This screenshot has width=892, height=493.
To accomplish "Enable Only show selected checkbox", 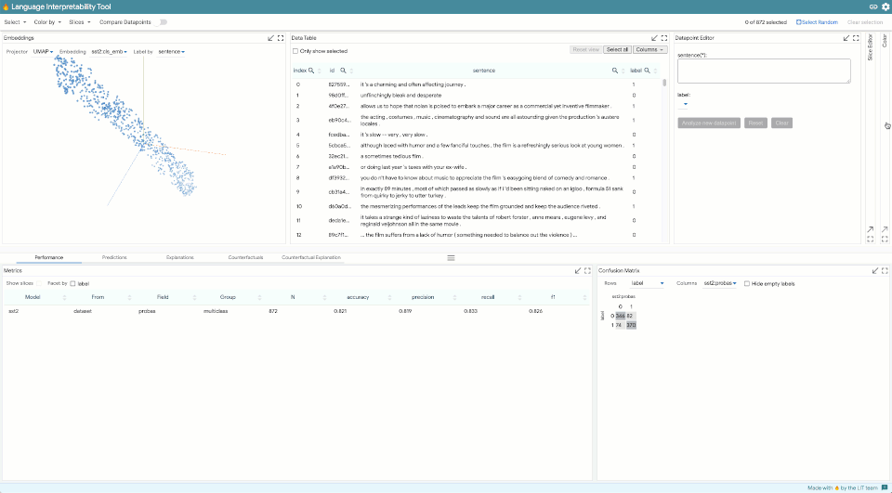I will [295, 51].
